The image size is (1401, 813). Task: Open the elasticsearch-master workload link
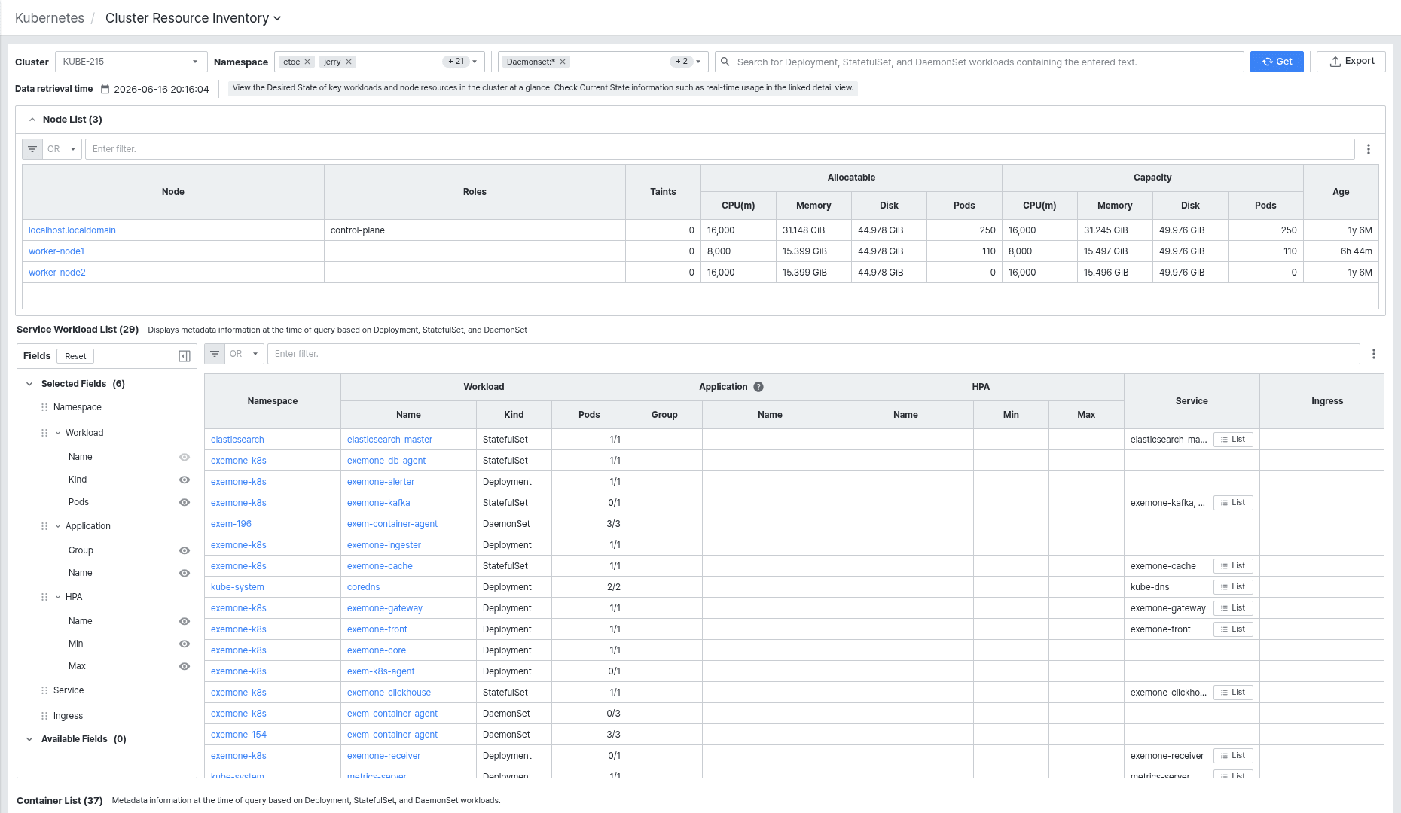(x=389, y=440)
